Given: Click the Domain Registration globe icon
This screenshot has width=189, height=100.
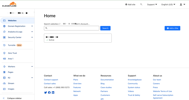Looking at the screenshot, I should pos(4,26).
